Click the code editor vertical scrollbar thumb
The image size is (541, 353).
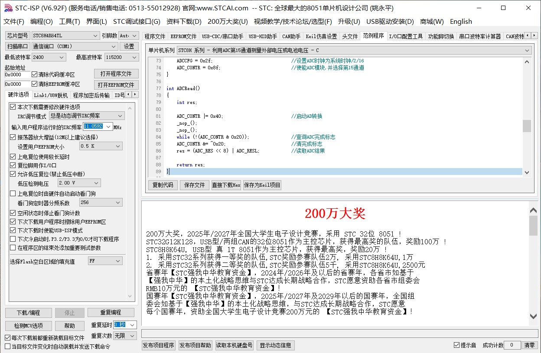point(527,126)
